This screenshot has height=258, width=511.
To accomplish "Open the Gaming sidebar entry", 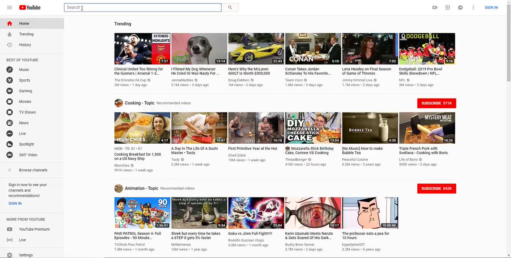I will (32, 91).
